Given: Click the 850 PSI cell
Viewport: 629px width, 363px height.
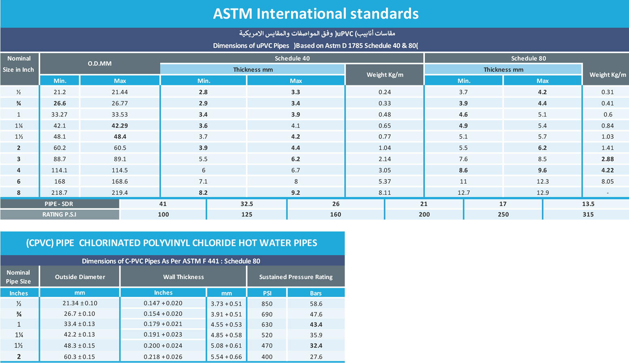Looking at the screenshot, I should pyautogui.click(x=267, y=304).
